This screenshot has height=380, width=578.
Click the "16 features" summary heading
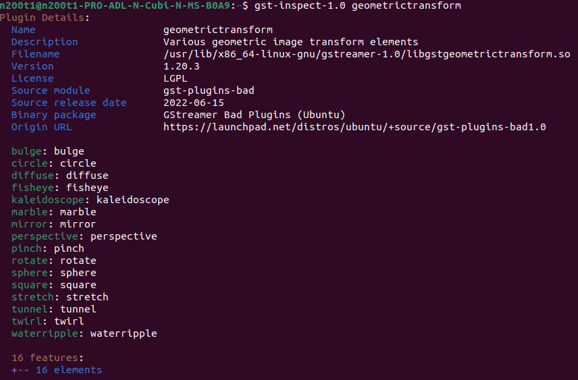pos(47,358)
